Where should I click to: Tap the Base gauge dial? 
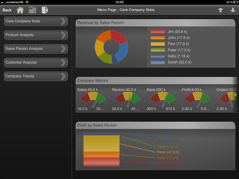163,99
